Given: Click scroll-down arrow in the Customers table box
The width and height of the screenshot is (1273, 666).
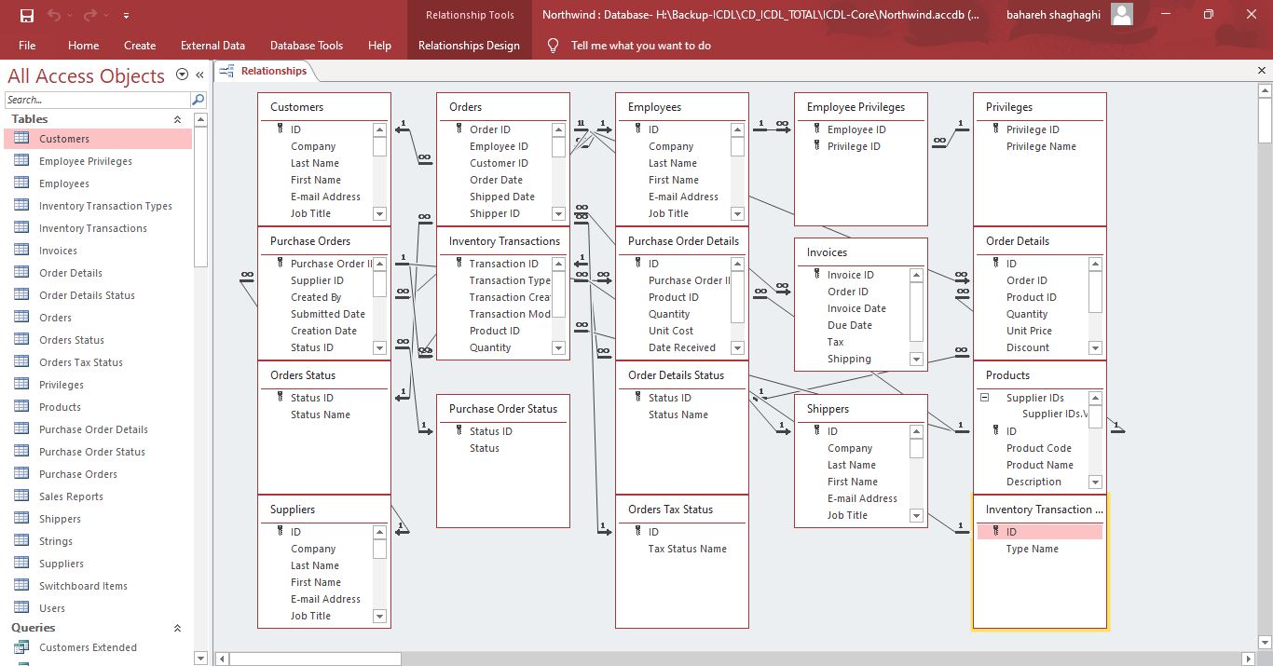Looking at the screenshot, I should tap(379, 213).
